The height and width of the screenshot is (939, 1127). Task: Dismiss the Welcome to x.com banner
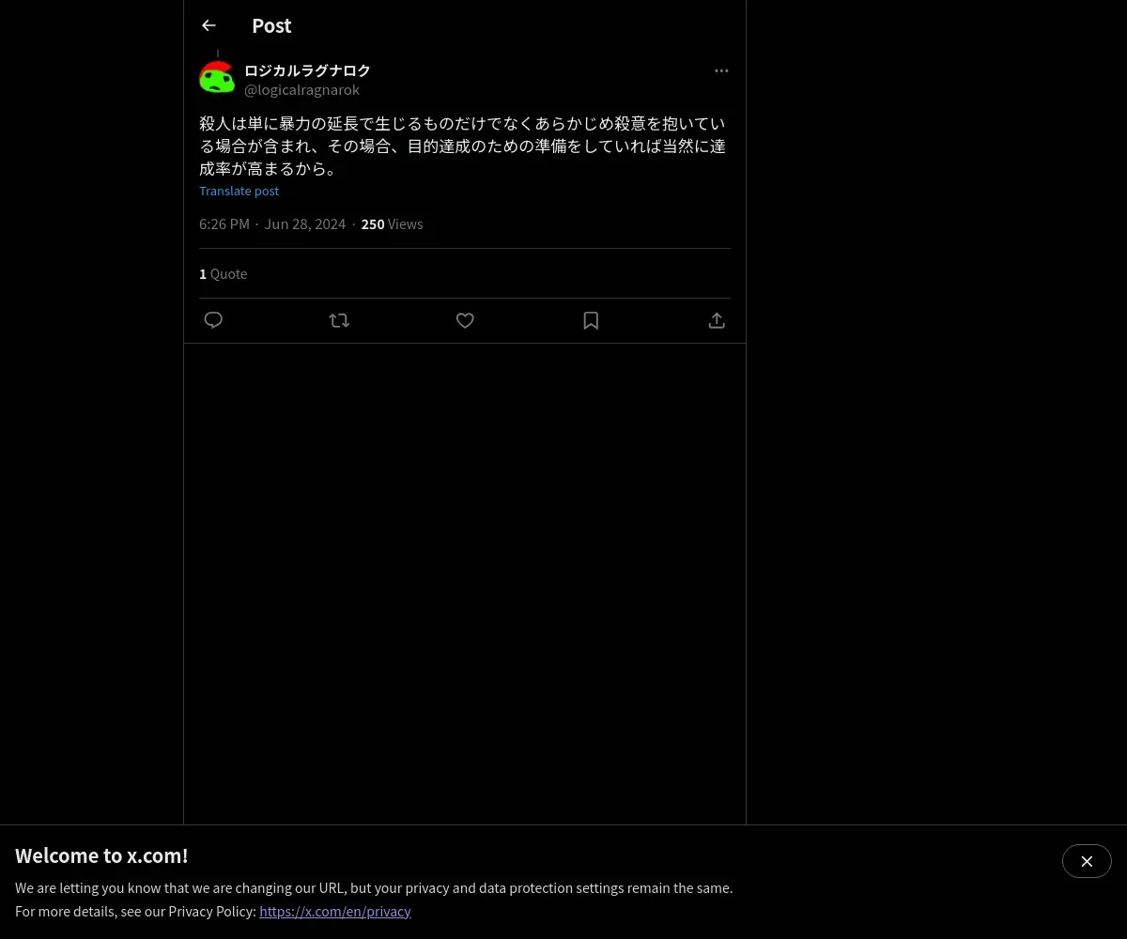pos(1087,861)
